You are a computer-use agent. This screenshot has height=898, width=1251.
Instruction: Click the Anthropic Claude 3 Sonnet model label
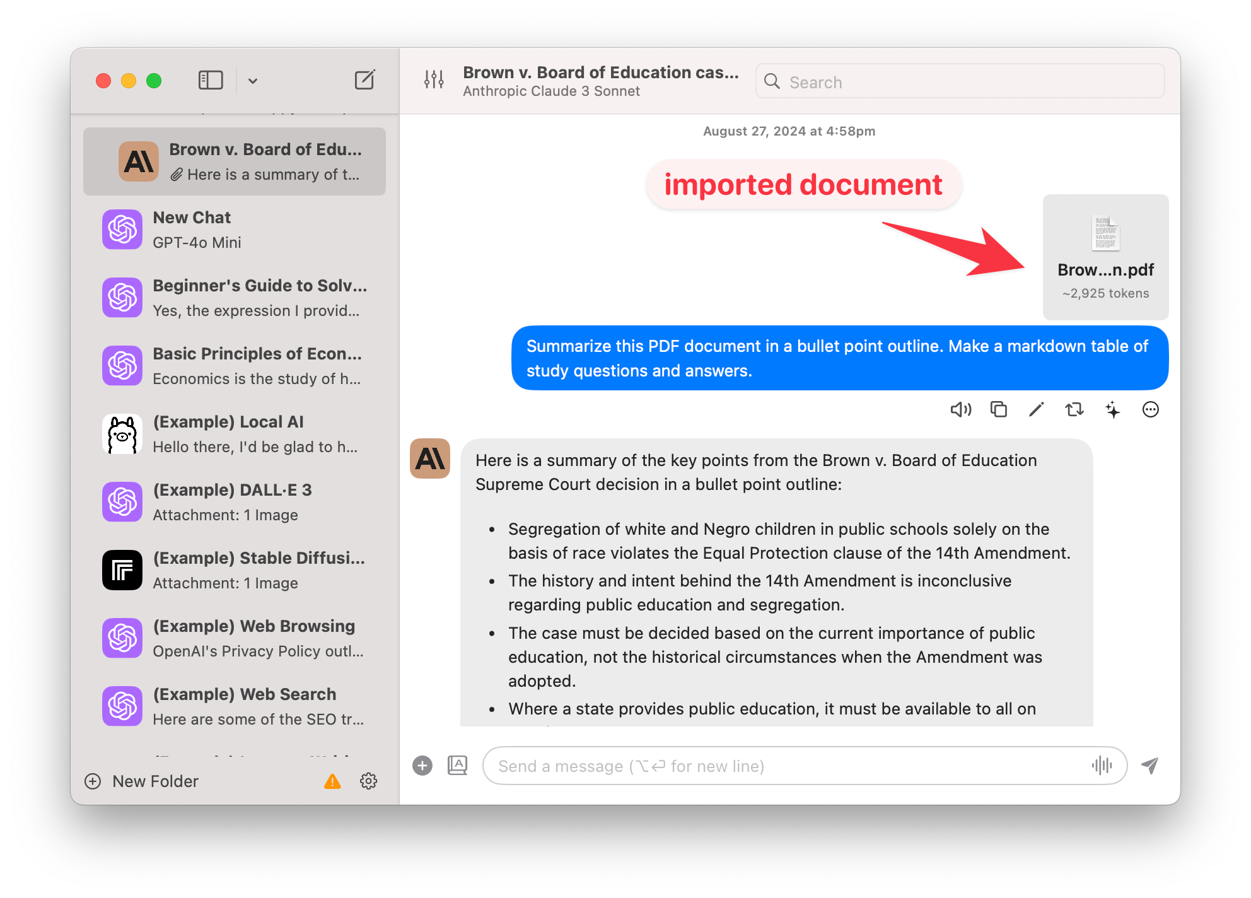pyautogui.click(x=551, y=91)
